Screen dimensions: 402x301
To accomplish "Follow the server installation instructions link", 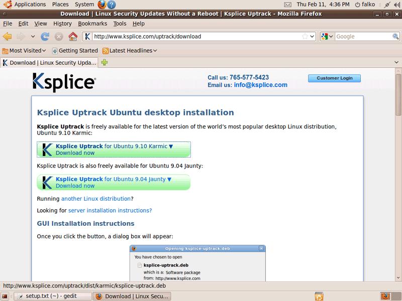I will pos(110,211).
